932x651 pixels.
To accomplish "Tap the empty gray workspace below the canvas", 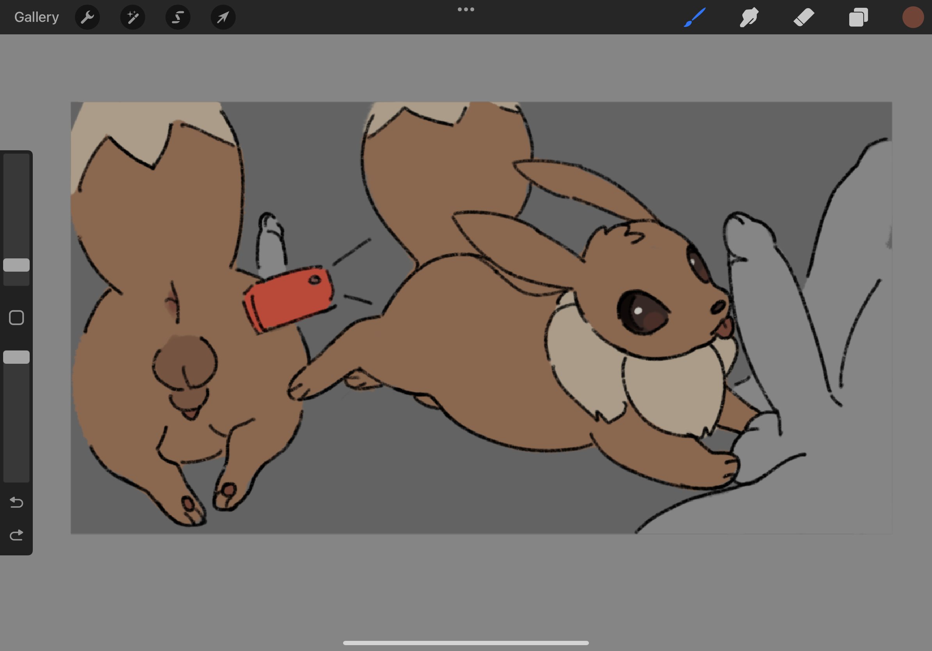I will tap(466, 584).
